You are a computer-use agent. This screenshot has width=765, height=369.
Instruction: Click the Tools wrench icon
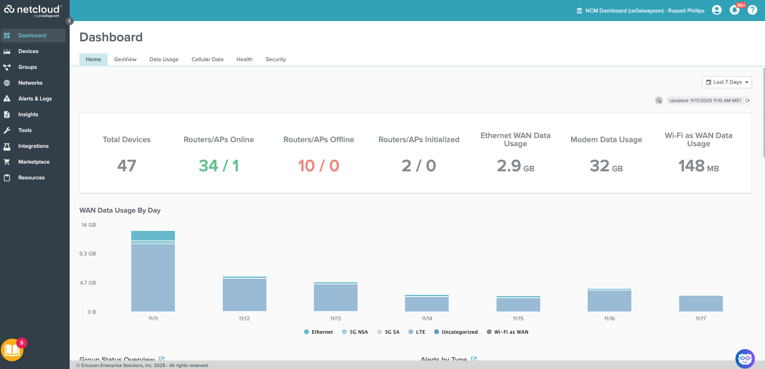tap(7, 130)
